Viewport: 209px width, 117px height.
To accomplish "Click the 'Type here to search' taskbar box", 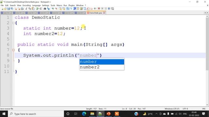I will pyautogui.click(x=36, y=114).
